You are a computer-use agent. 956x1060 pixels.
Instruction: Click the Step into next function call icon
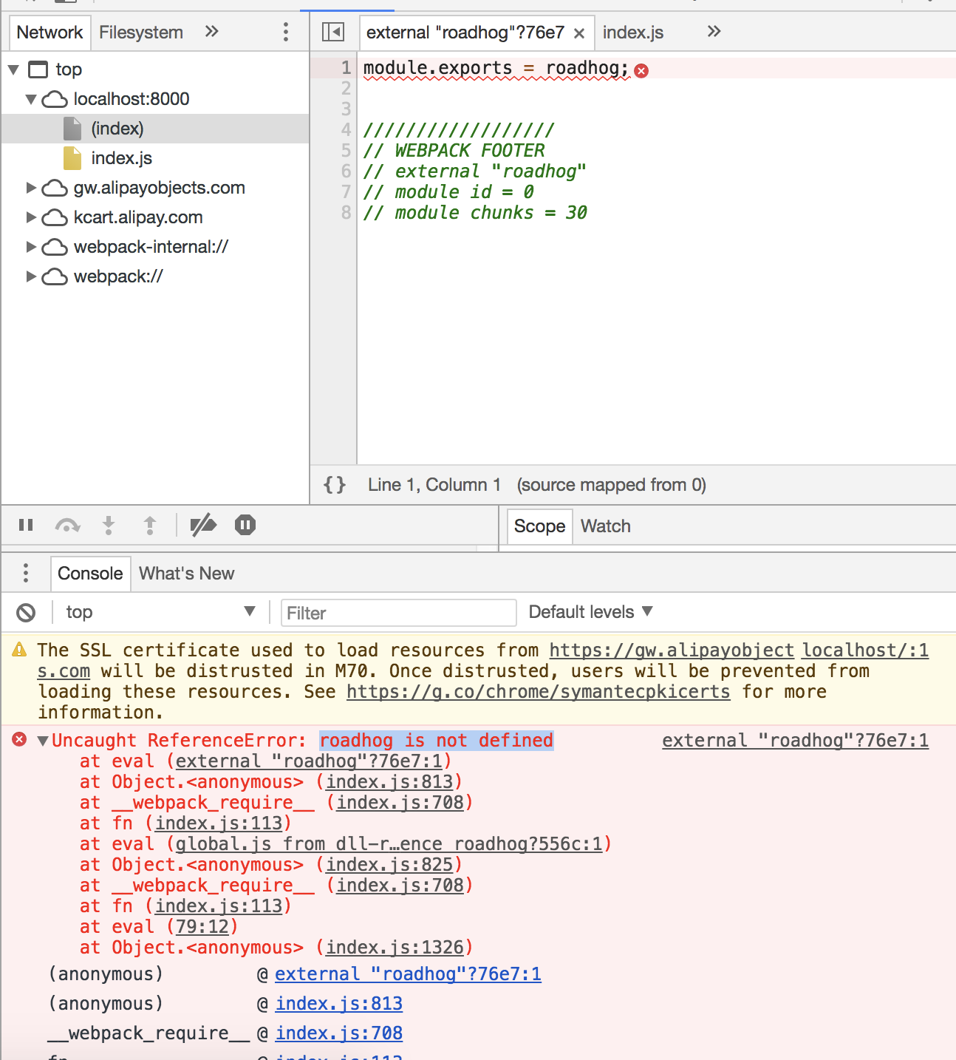pos(109,525)
